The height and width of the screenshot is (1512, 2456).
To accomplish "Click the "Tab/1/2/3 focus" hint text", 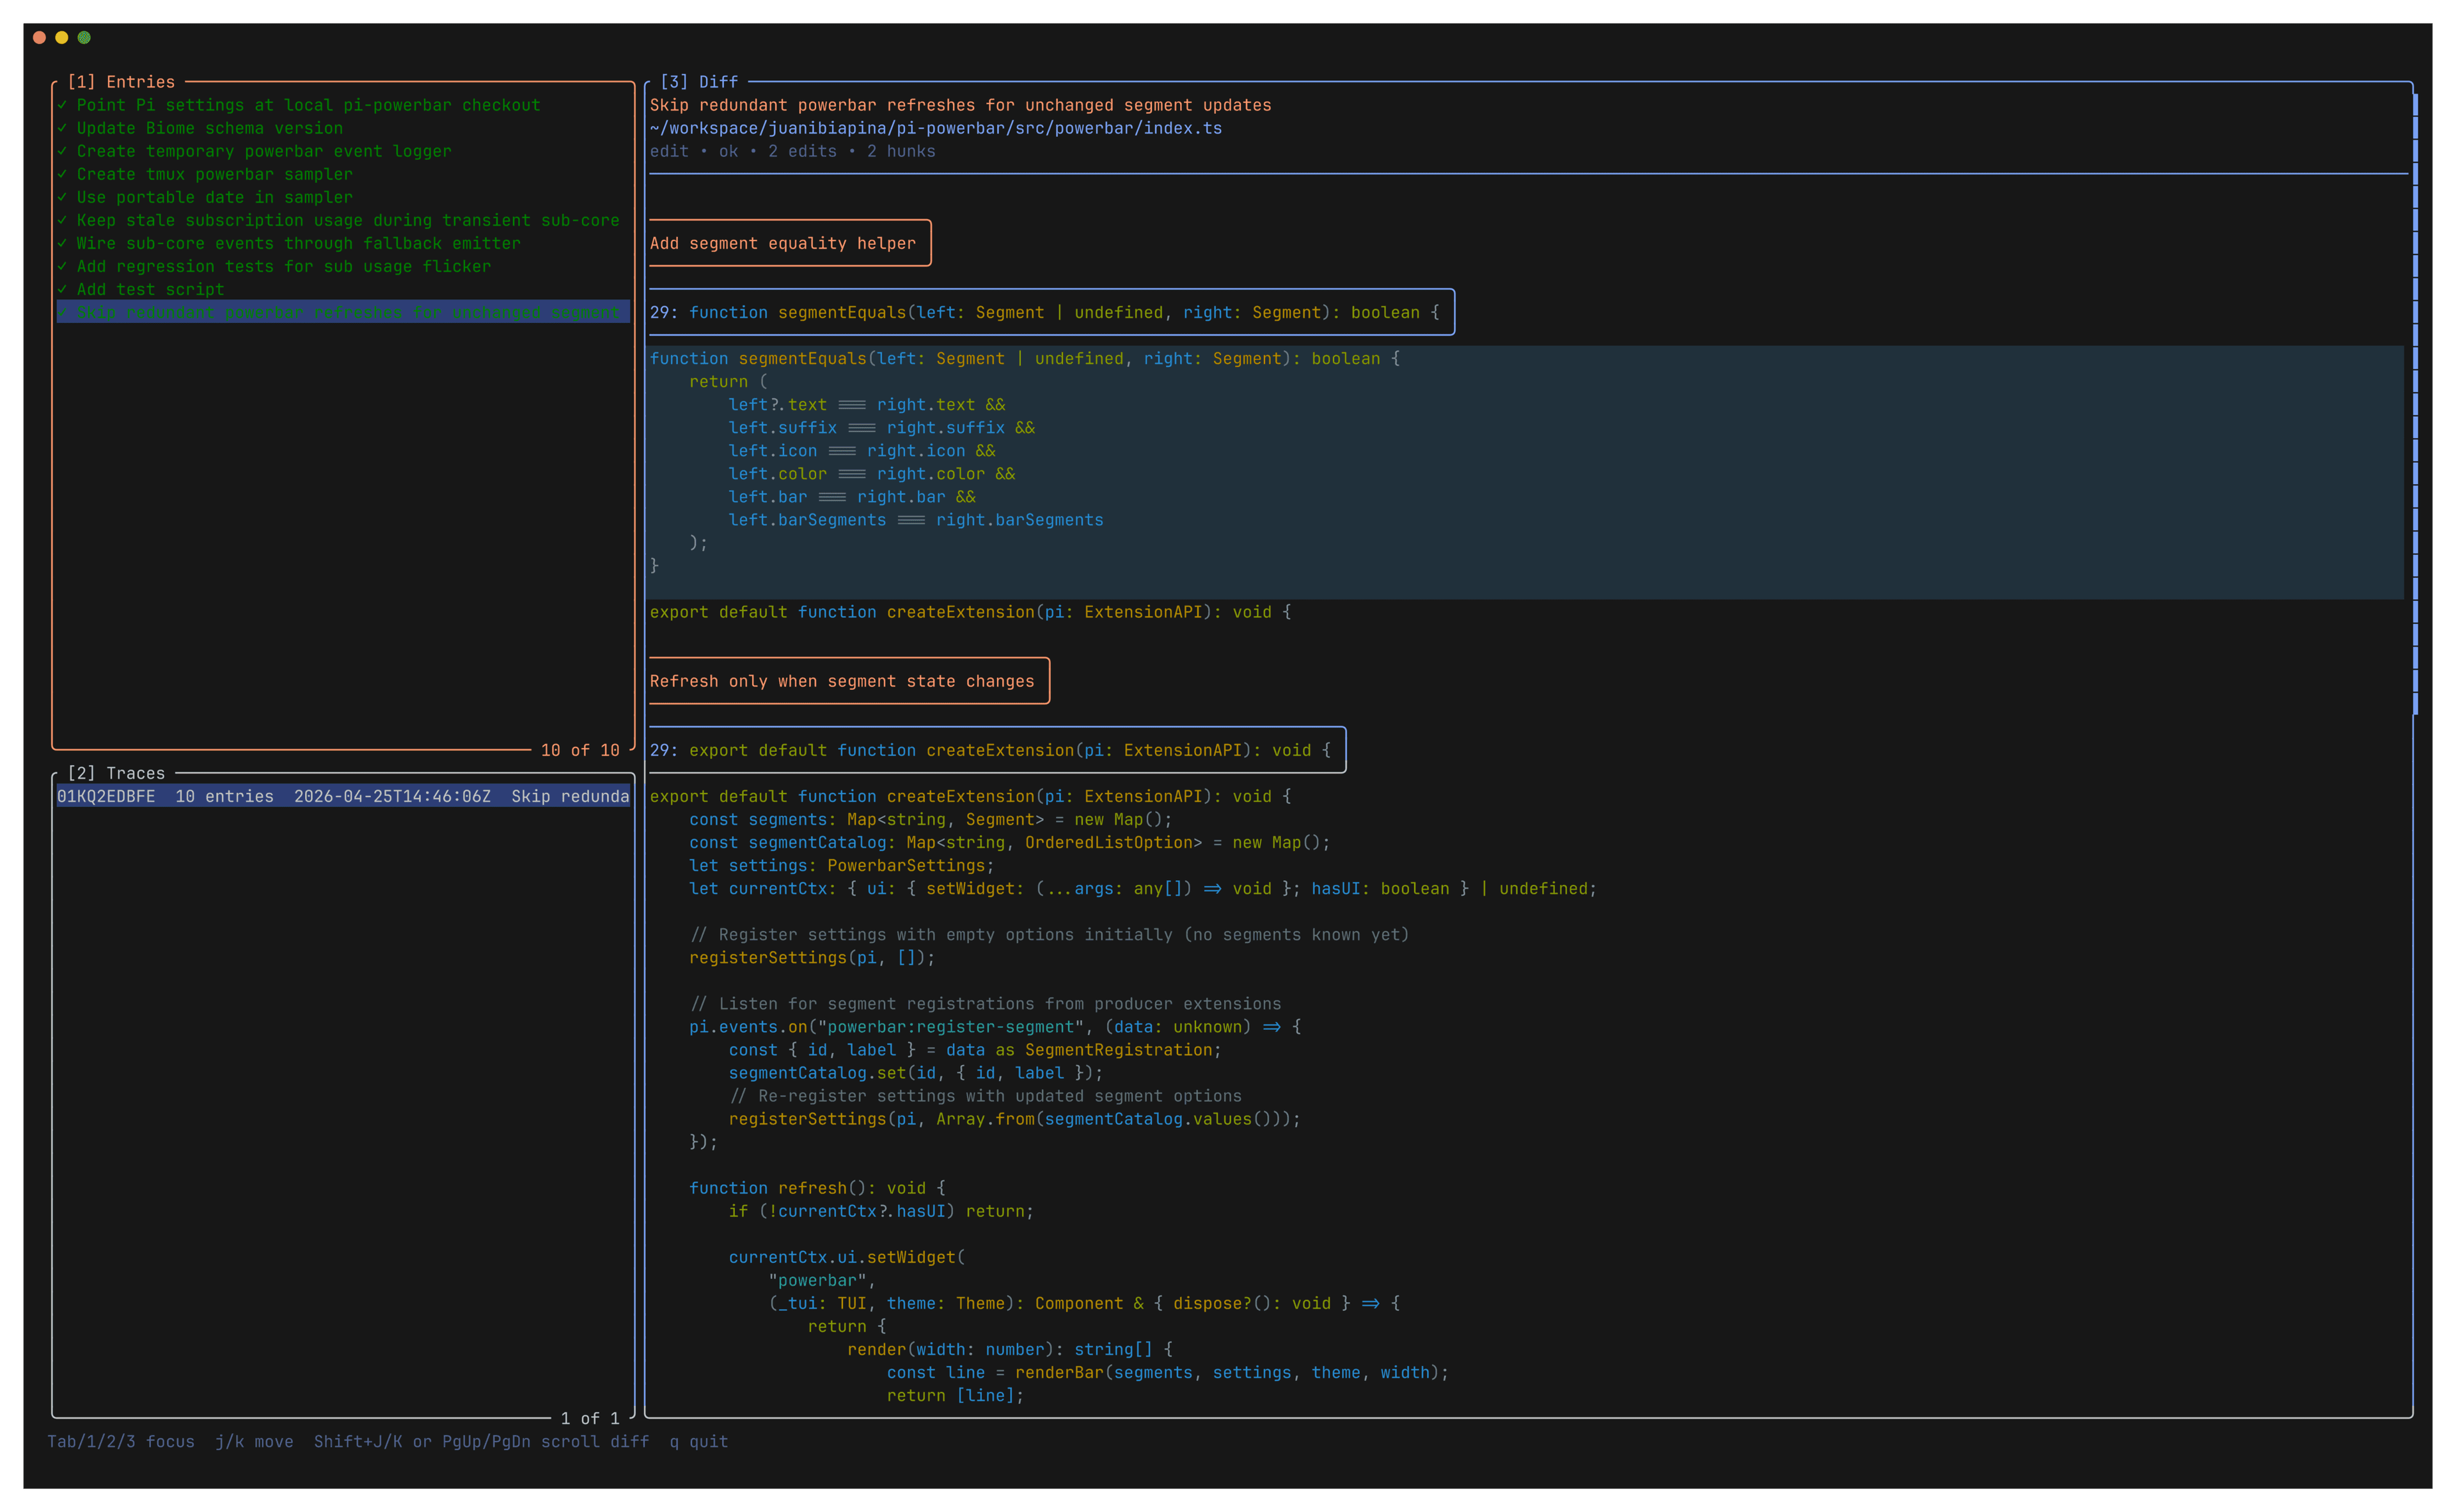I will 121,1441.
